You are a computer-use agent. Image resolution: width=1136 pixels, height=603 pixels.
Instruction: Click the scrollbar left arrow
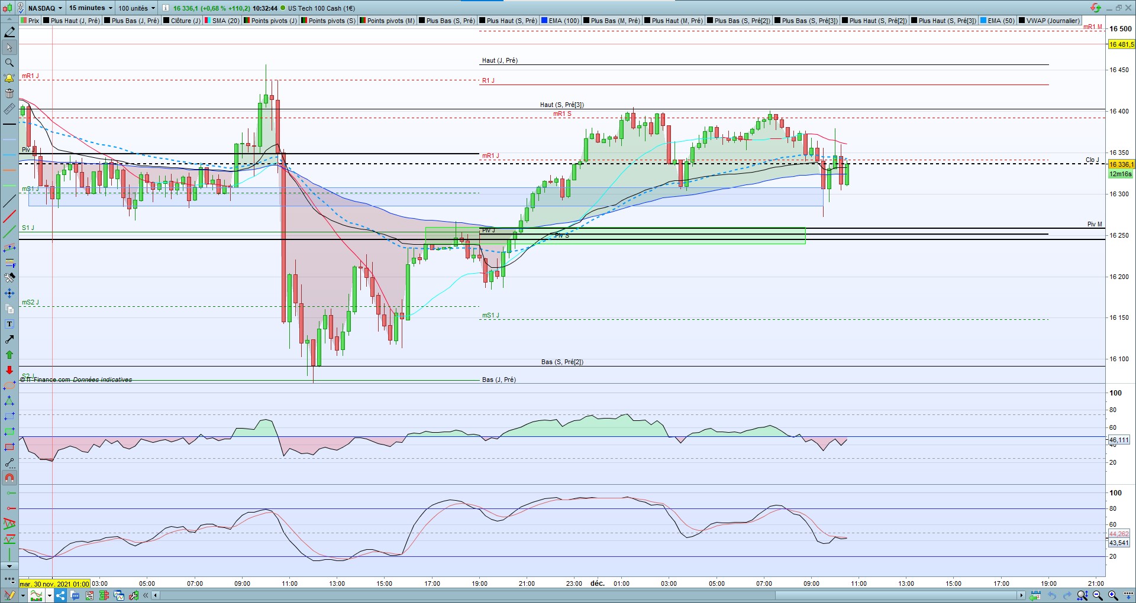[156, 595]
